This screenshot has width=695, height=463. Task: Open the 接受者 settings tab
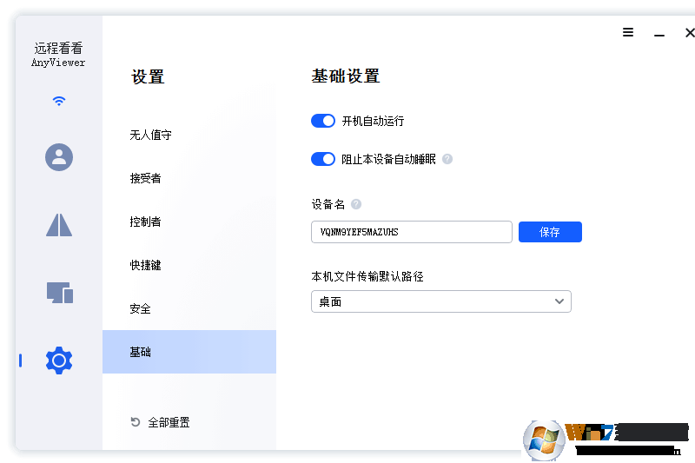coord(146,178)
